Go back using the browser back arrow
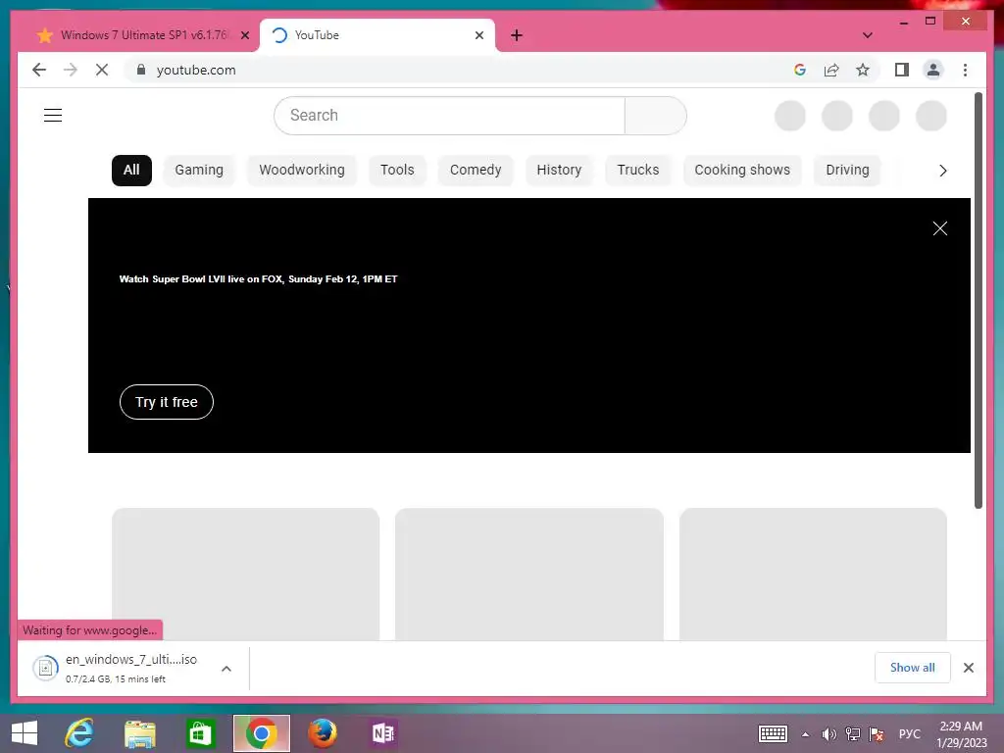The width and height of the screenshot is (1004, 753). [x=39, y=70]
